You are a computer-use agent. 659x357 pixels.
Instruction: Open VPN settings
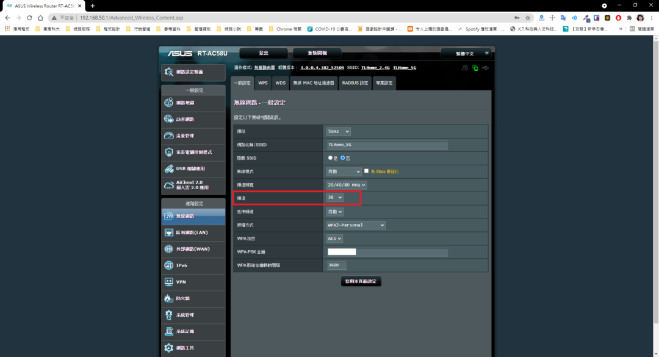pos(193,282)
